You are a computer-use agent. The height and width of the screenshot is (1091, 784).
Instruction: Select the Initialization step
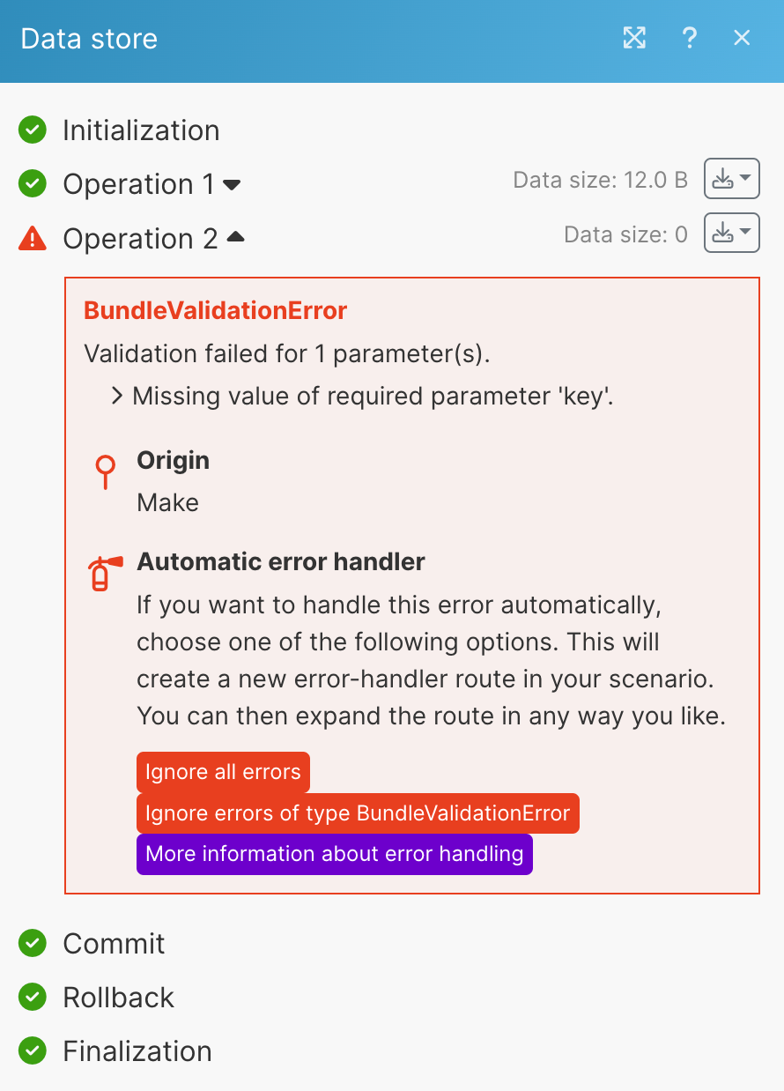(141, 130)
